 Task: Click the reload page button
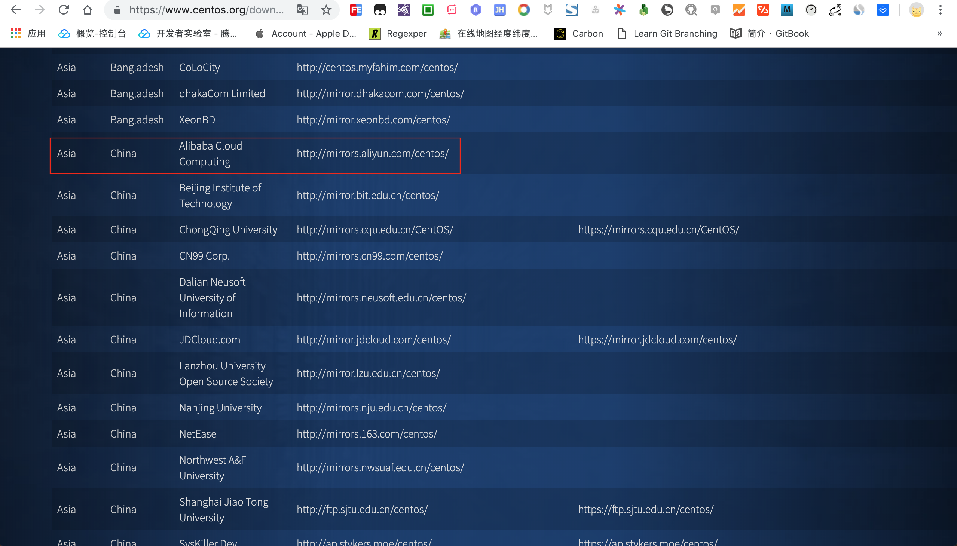64,10
